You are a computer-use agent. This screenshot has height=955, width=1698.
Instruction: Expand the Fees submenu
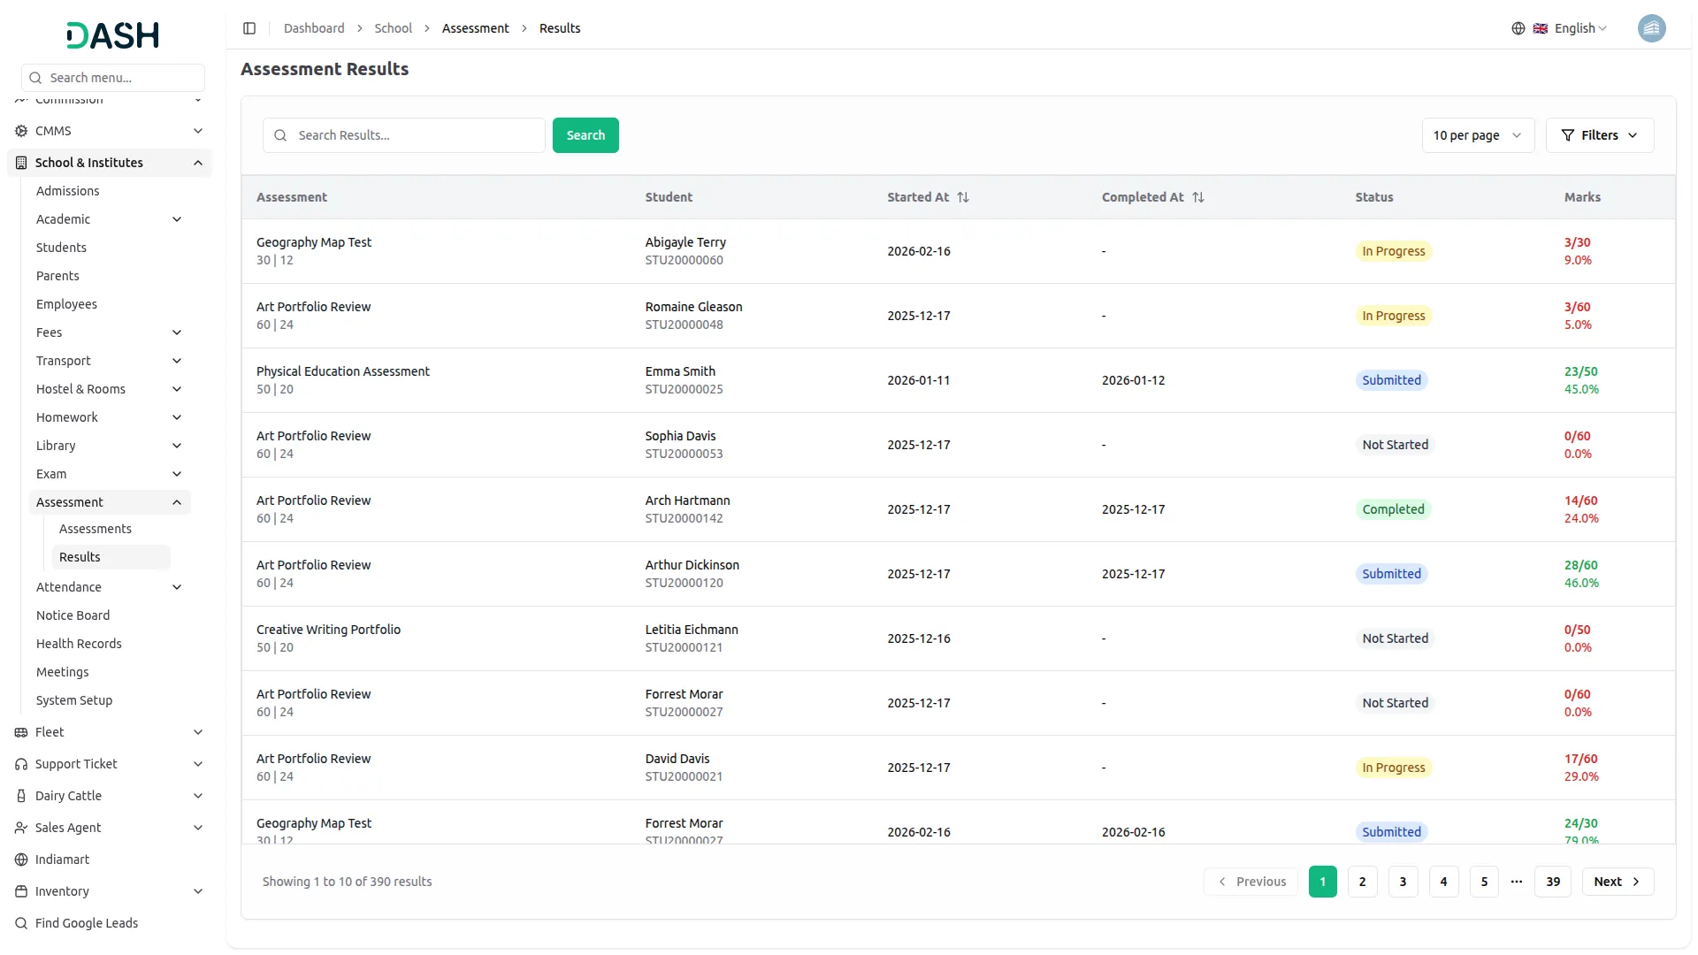177,332
